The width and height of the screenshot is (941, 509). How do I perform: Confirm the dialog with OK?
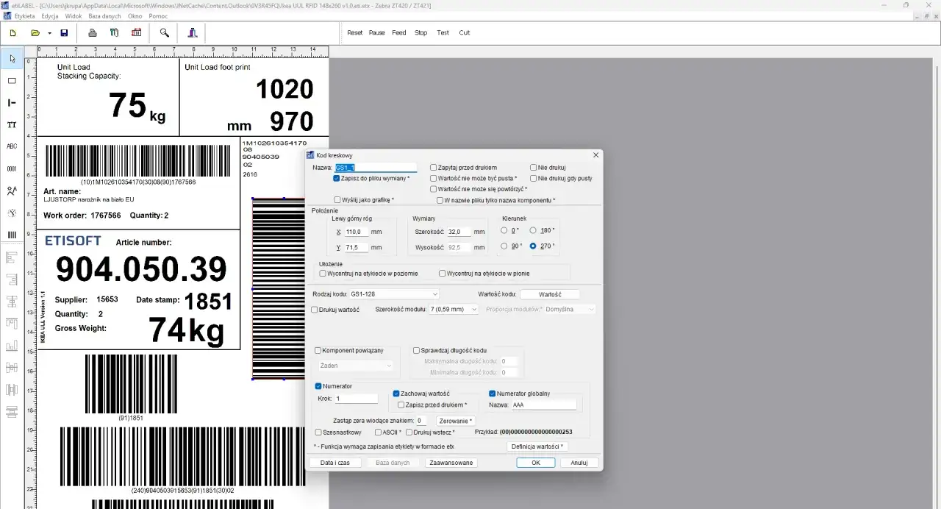(x=536, y=463)
